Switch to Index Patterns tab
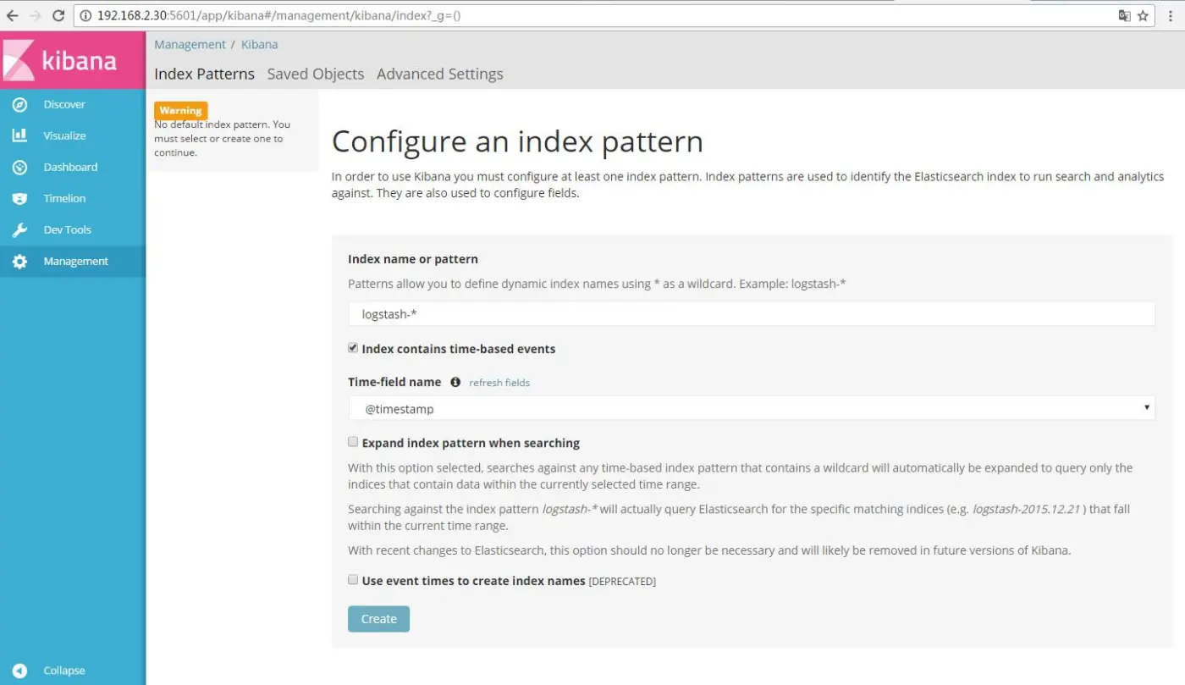Viewport: 1185px width, 685px height. 204,74
